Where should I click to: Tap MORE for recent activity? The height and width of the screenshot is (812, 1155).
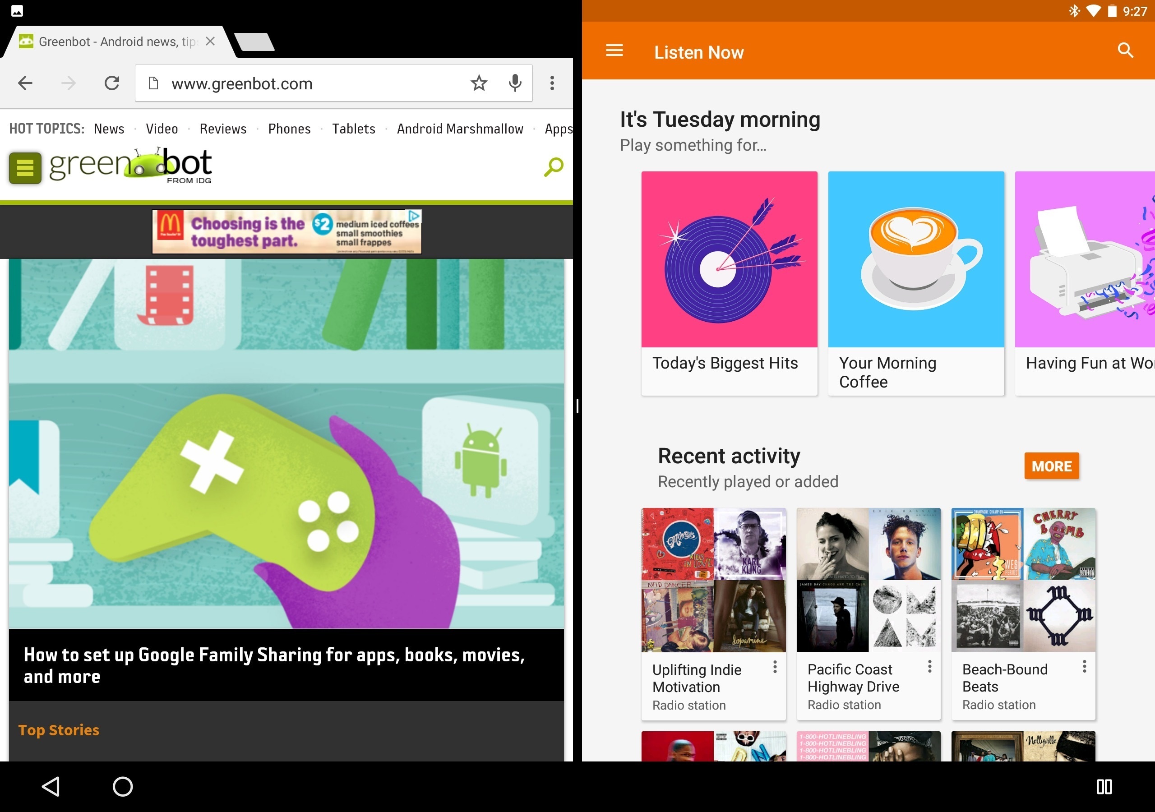click(1051, 466)
